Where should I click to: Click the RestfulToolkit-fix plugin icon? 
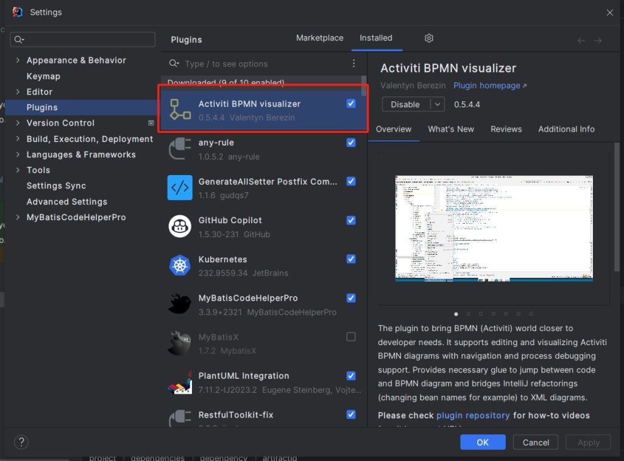click(180, 418)
